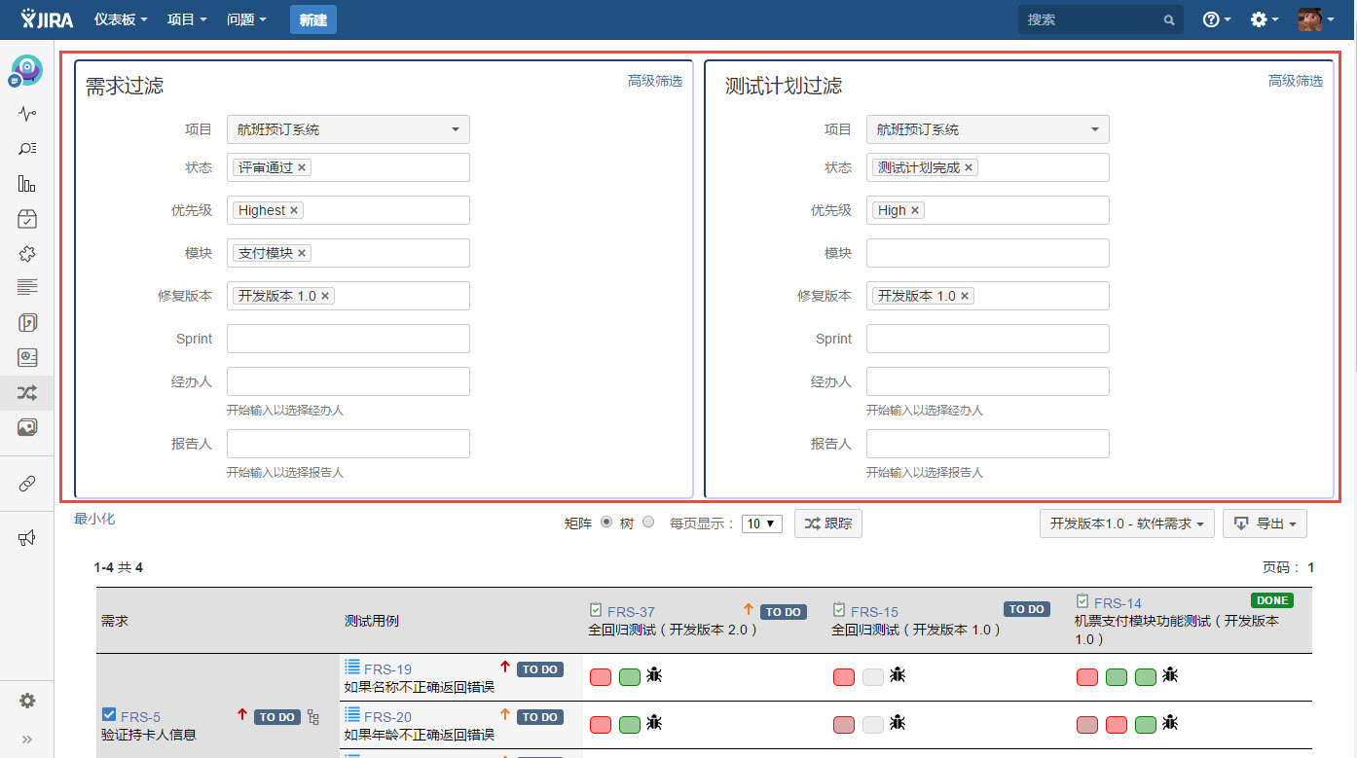Remove 开发版本 1.0 tag in 需求过滤
Viewport: 1357px width, 758px height.
325,296
